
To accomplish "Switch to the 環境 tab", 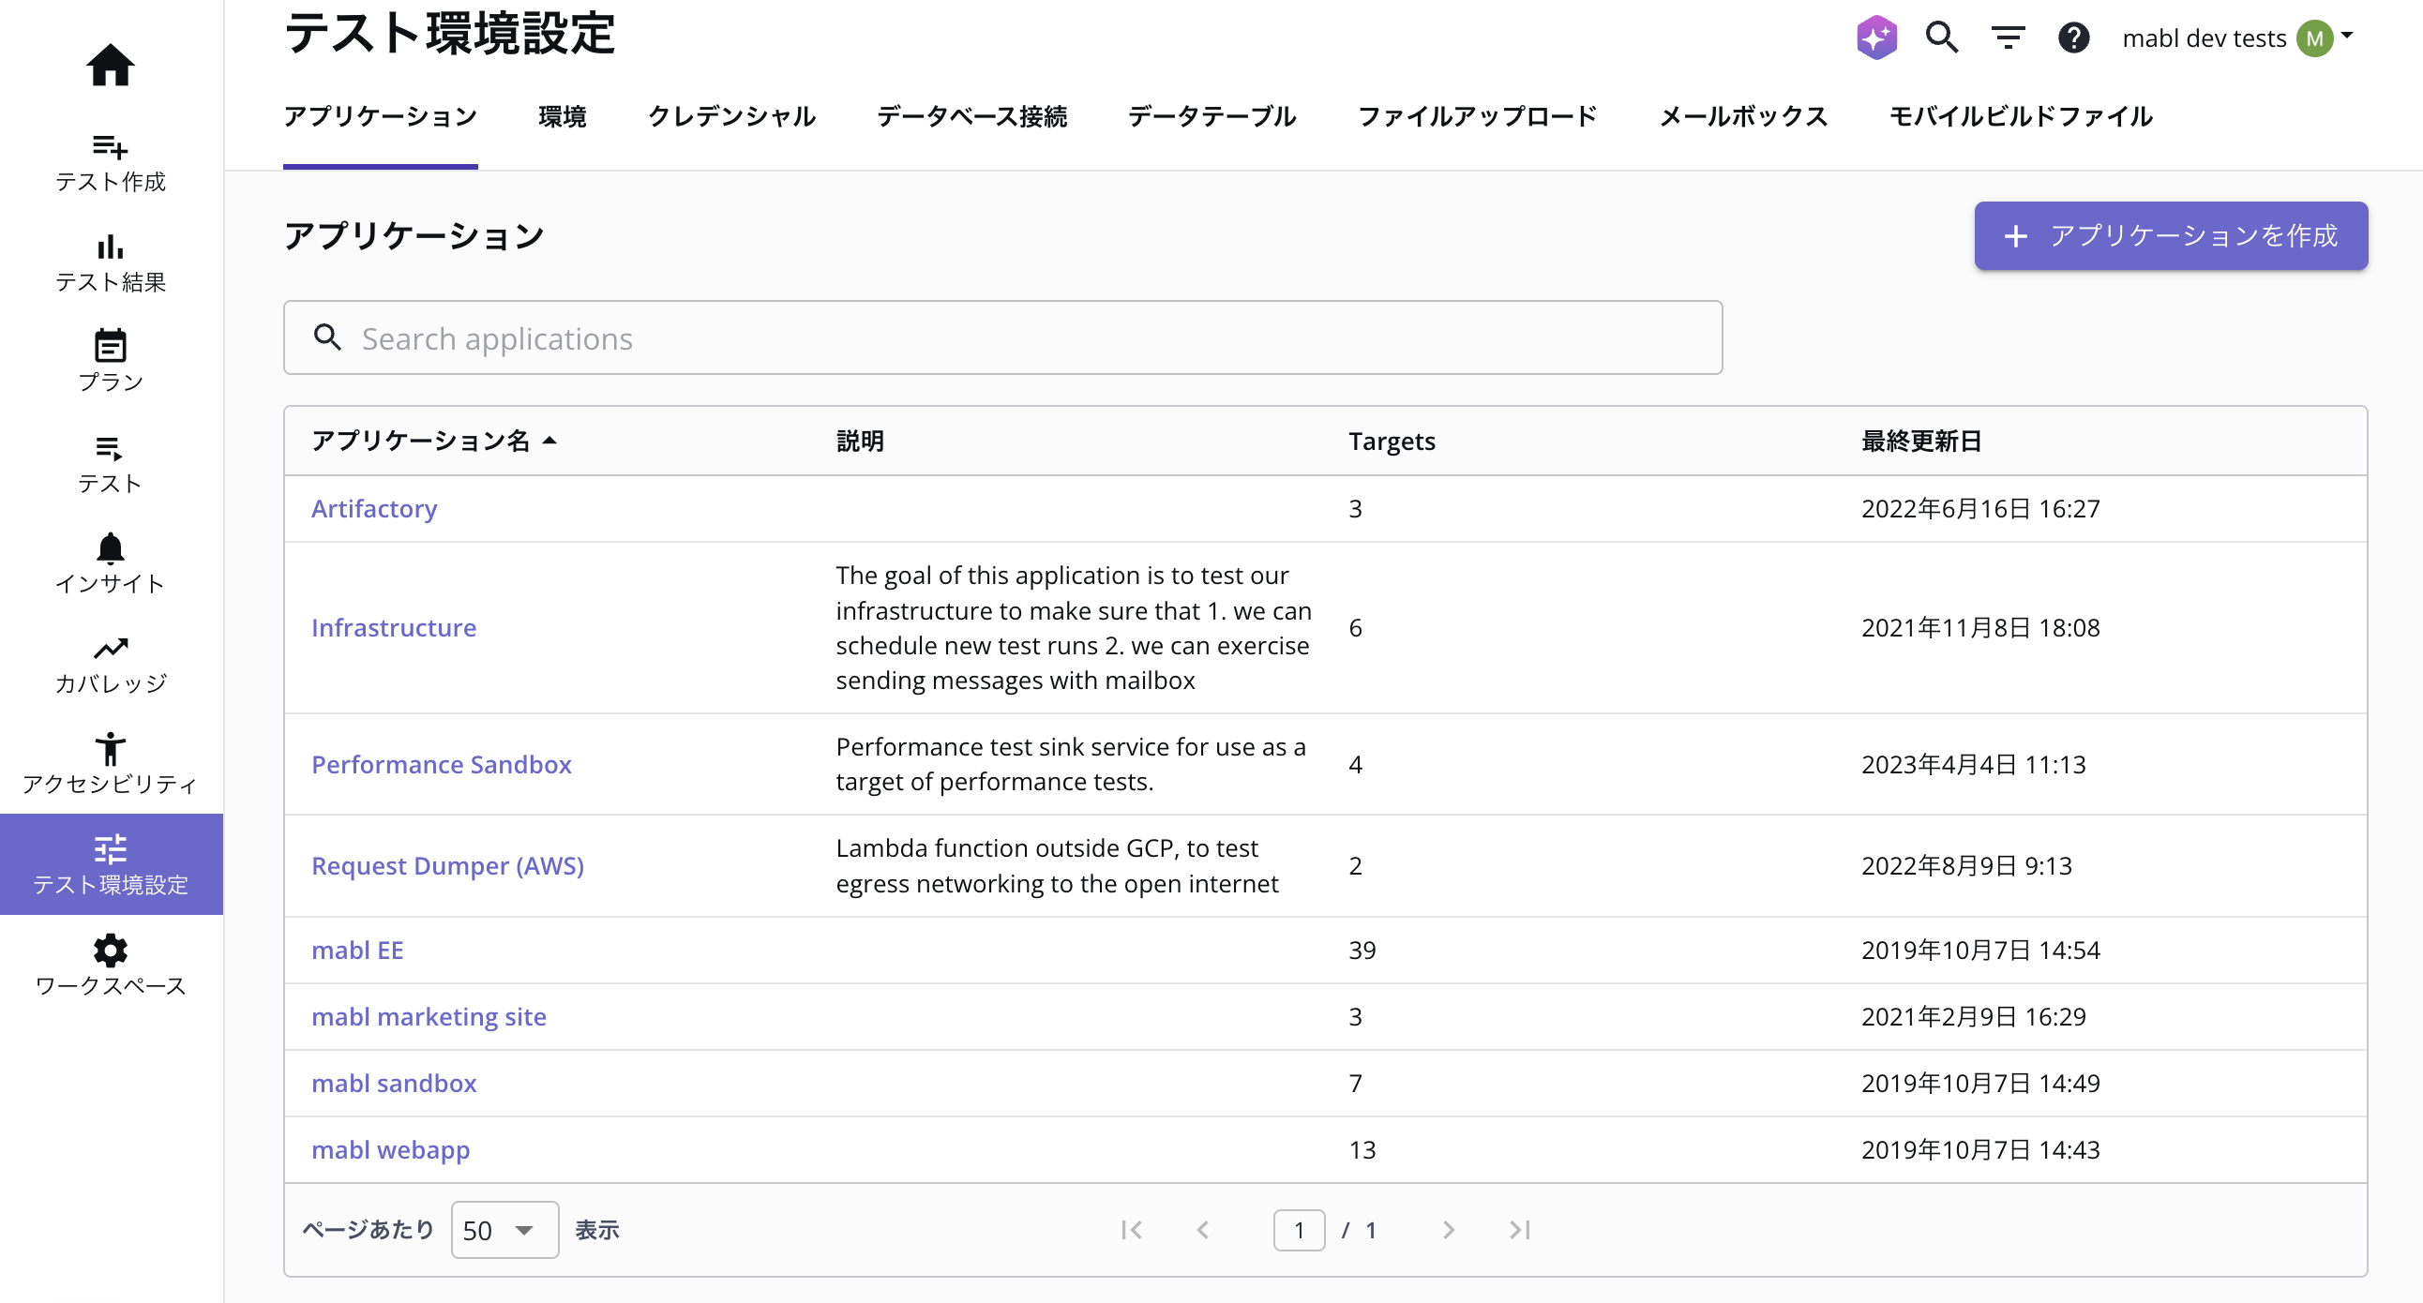I will (x=562, y=115).
